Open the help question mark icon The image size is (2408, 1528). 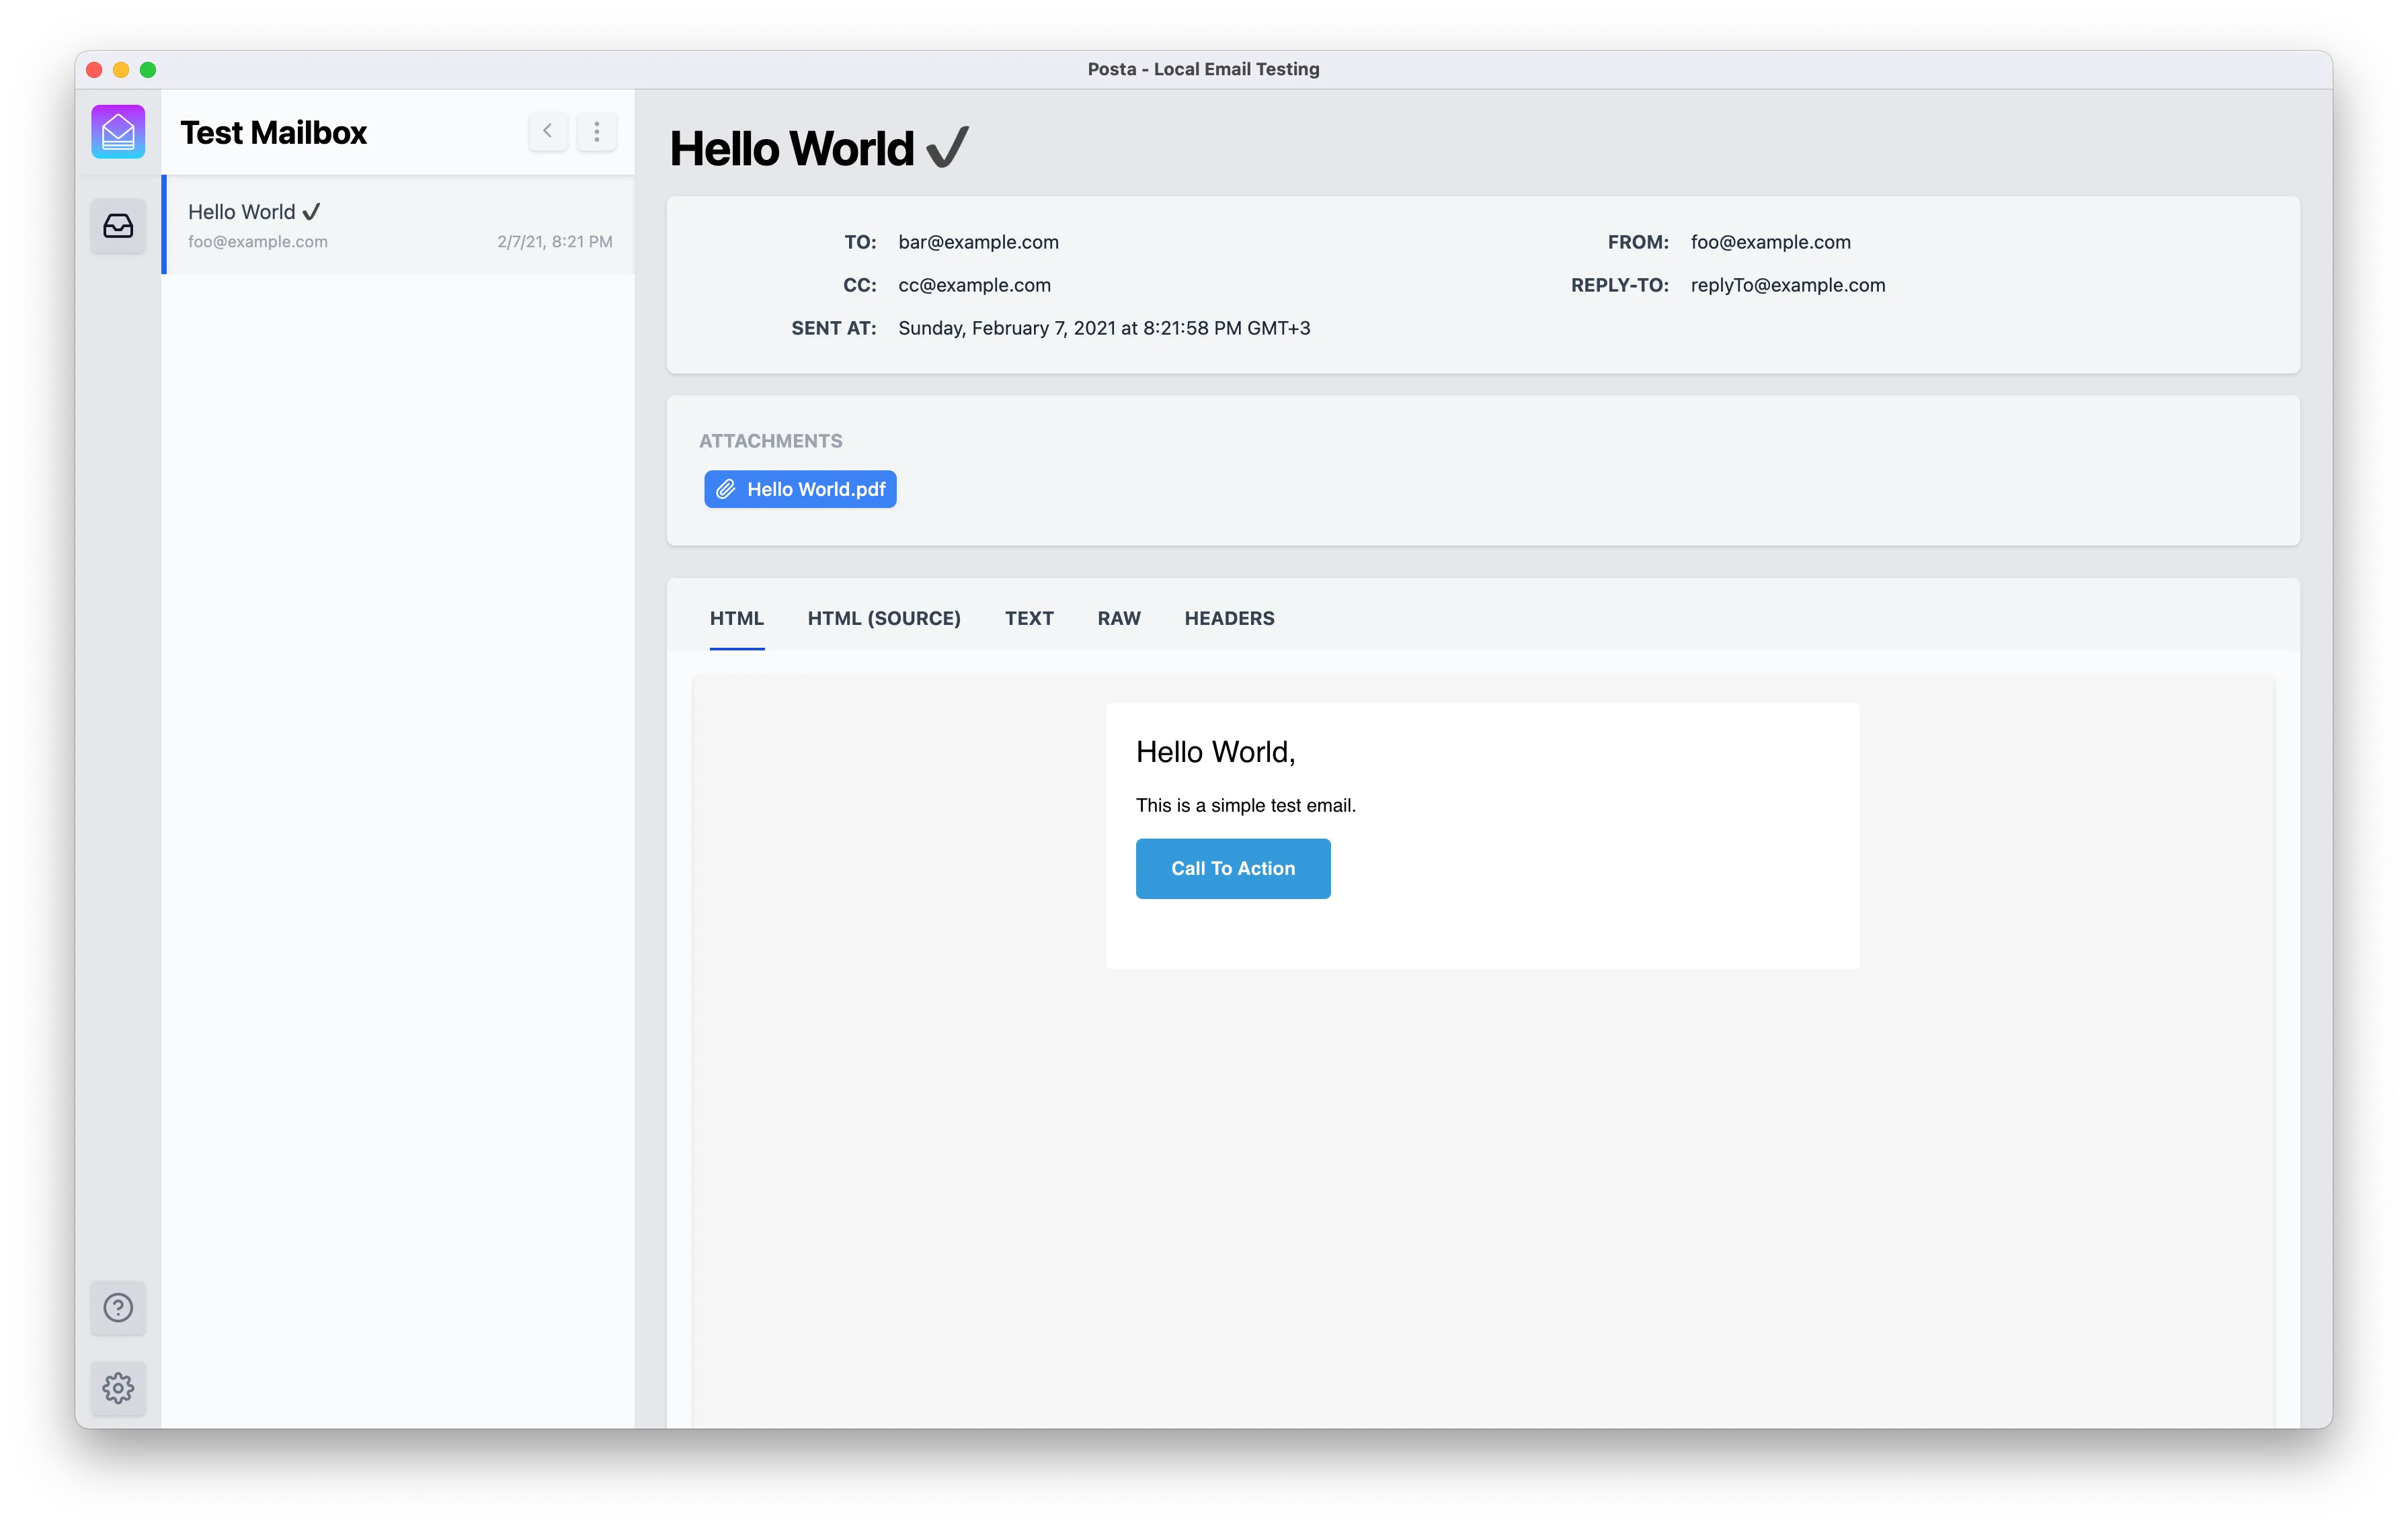[118, 1307]
